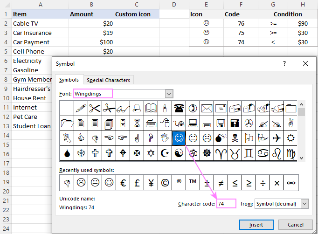
Task: Select the infinity sign in recently used
Action: [x=291, y=183]
